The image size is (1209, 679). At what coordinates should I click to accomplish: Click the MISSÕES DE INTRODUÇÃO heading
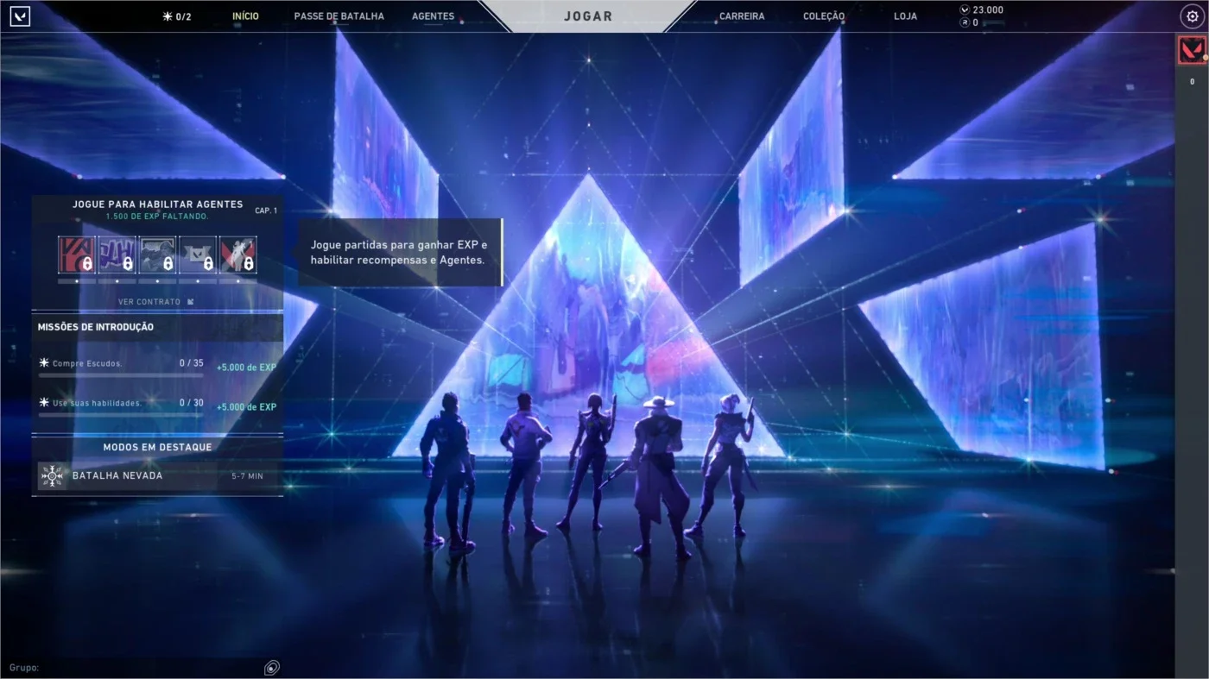96,327
